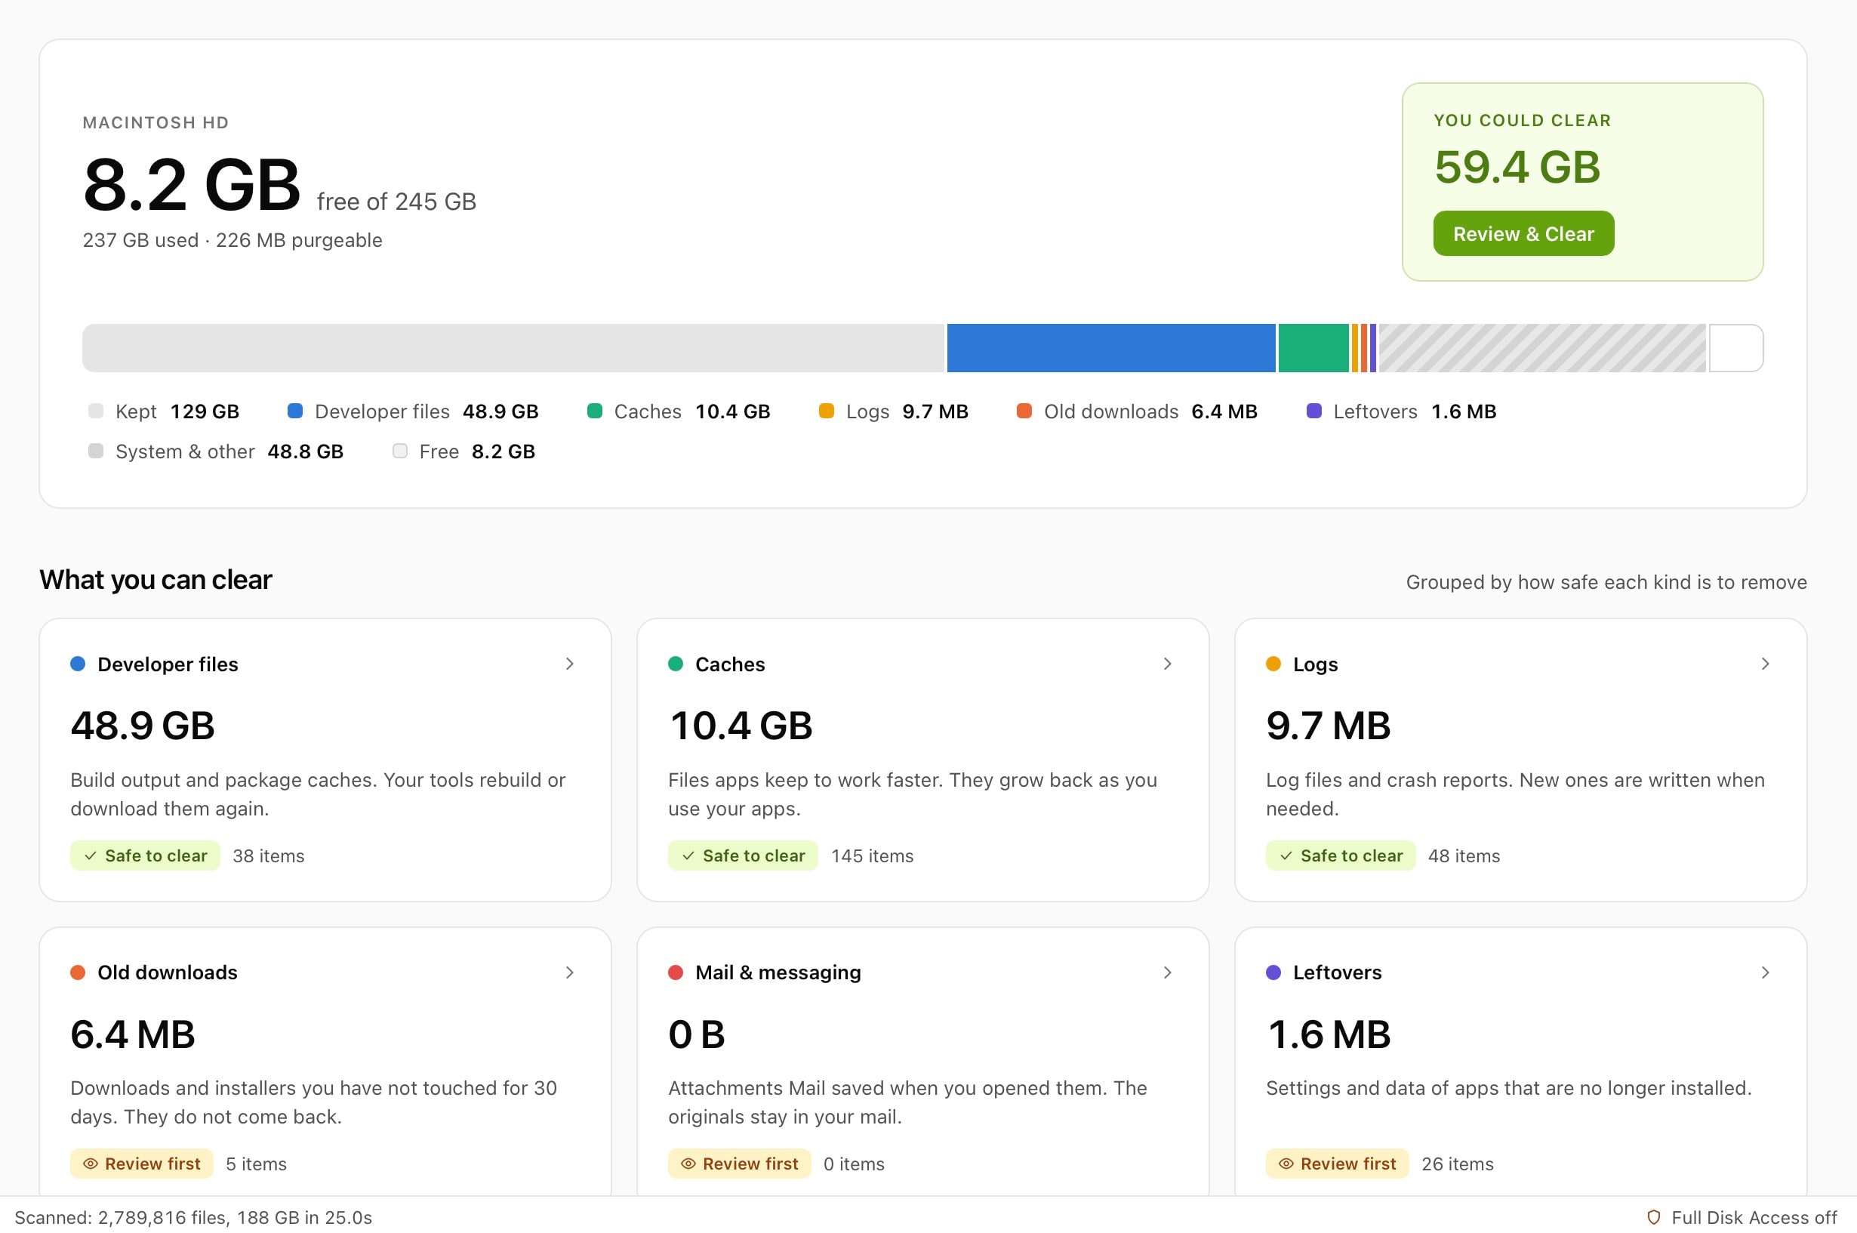Click the orange dot on Old downloads card

click(x=78, y=973)
